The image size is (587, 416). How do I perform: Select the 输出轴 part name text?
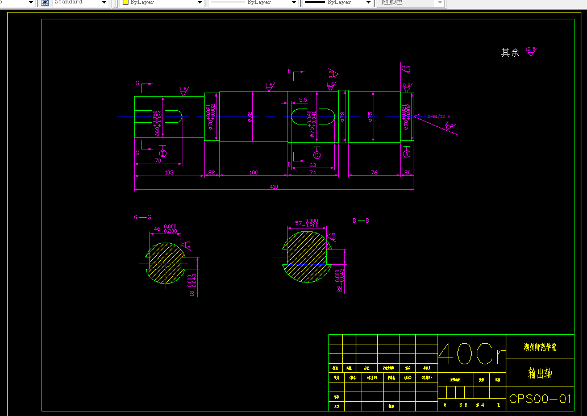pos(540,373)
